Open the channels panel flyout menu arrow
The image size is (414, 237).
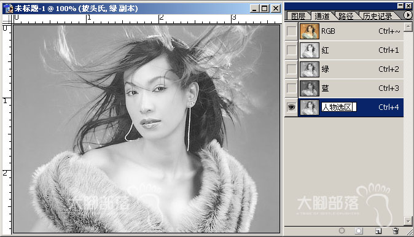408,15
